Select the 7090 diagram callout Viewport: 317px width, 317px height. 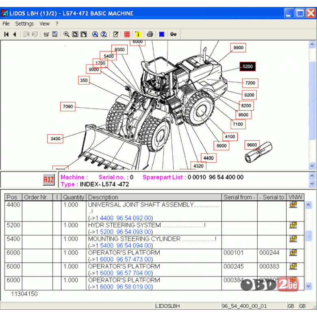point(68,106)
